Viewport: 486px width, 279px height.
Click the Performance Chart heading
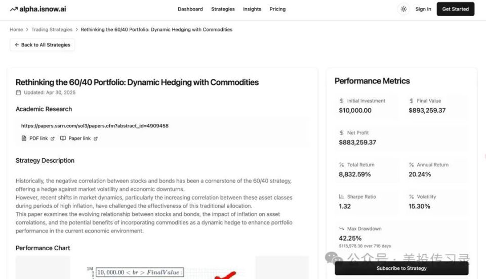43,248
